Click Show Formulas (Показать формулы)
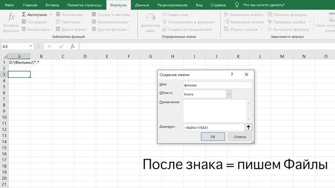 coord(287,15)
